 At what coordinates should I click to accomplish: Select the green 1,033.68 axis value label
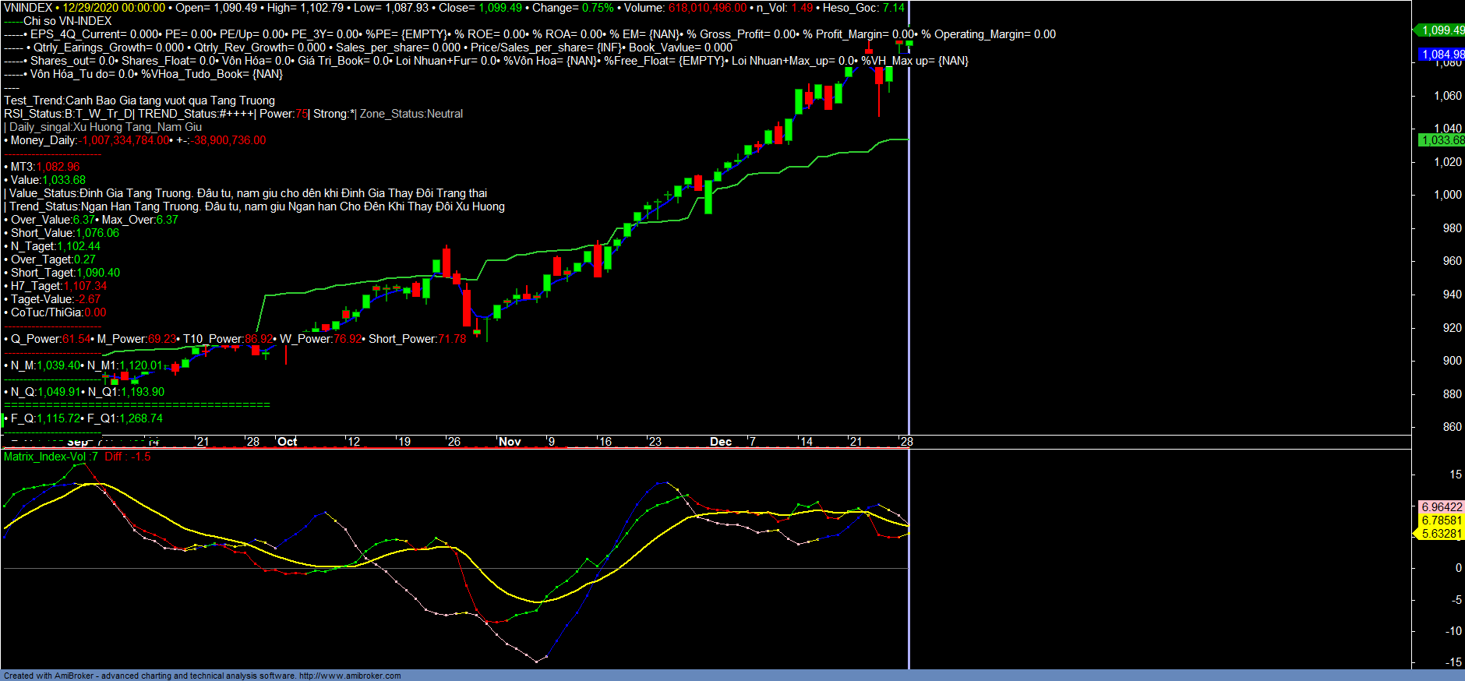point(1442,140)
